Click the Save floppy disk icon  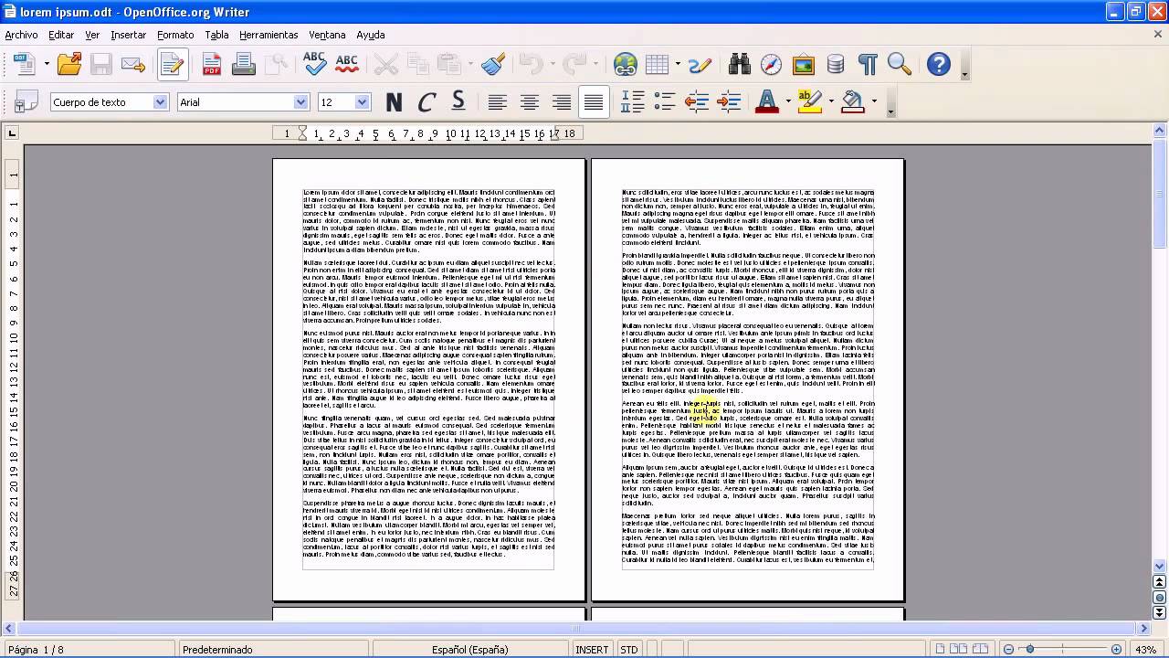(100, 65)
